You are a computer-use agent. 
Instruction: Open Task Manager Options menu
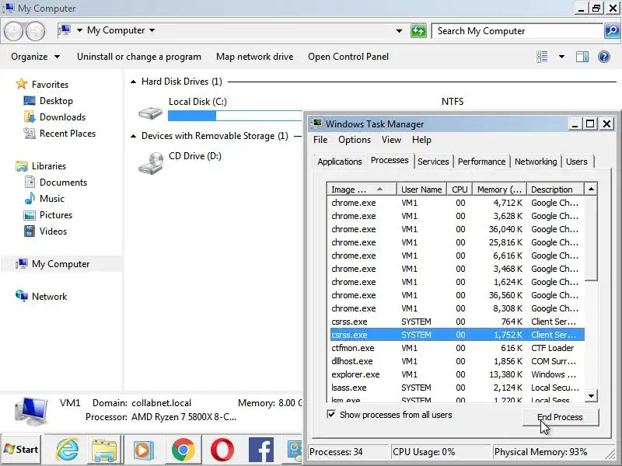(355, 140)
